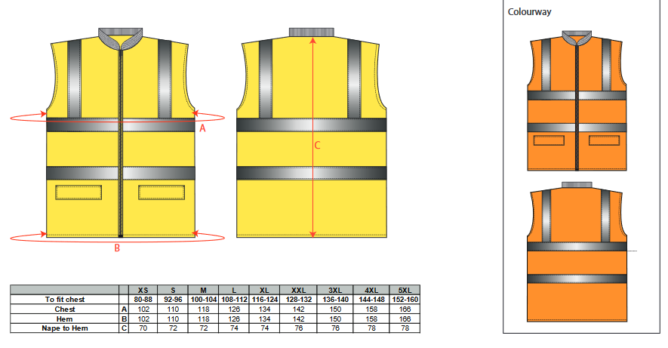Image resolution: width=668 pixels, height=348 pixels.
Task: Click the '144-148' to-fit-chest cell
Action: (x=371, y=300)
